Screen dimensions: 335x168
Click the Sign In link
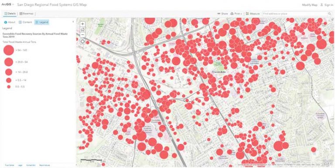coord(327,5)
